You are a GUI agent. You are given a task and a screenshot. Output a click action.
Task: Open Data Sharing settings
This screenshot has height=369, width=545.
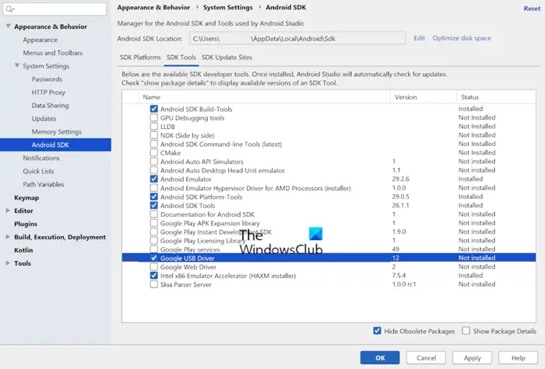click(x=50, y=106)
